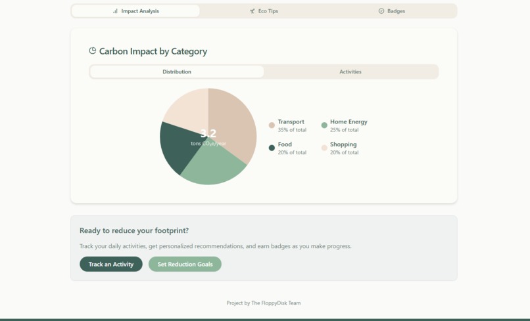Viewport: 530px width, 321px height.
Task: Click the Set Reduction Goals button
Action: click(x=185, y=264)
